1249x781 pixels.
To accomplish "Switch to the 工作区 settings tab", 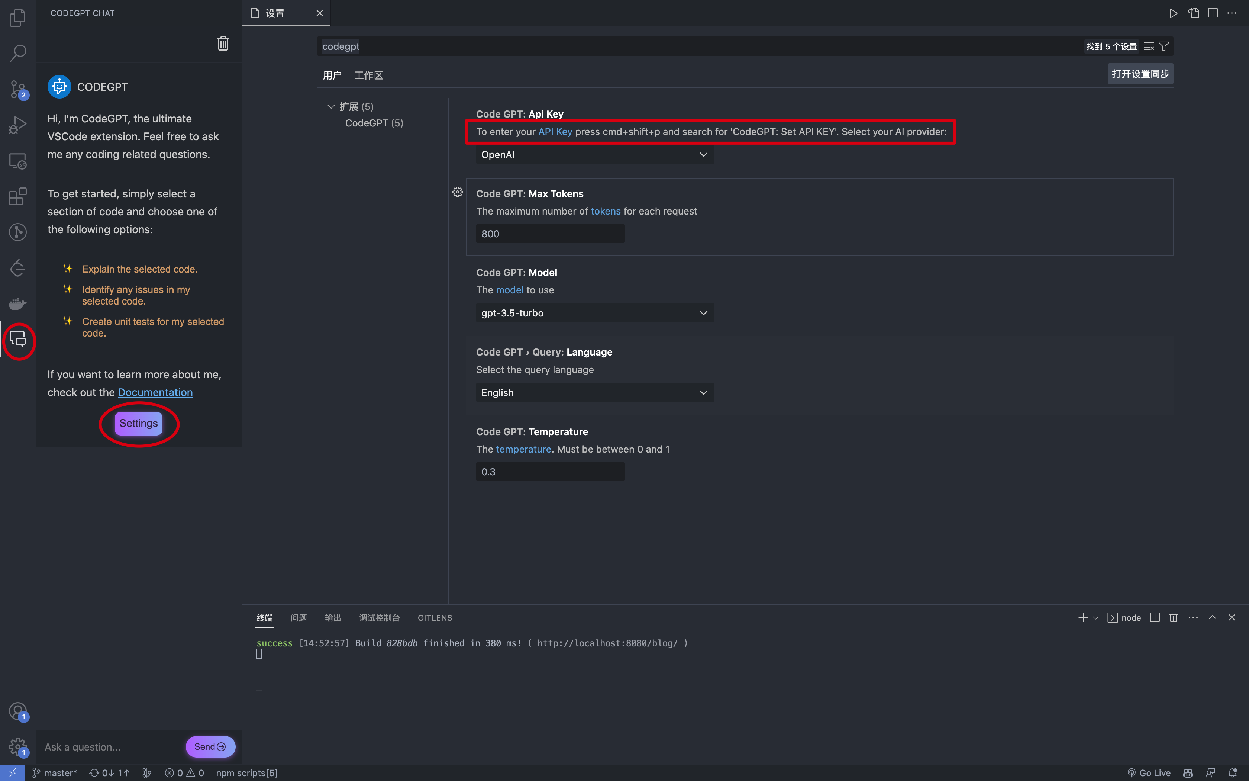I will 368,75.
